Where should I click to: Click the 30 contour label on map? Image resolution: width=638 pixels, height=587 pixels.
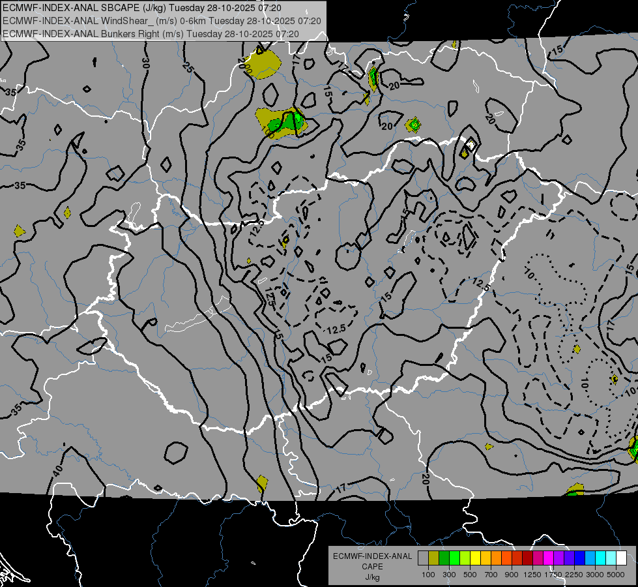(146, 63)
